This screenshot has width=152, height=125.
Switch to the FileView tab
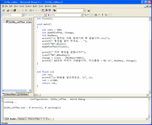click(x=22, y=94)
